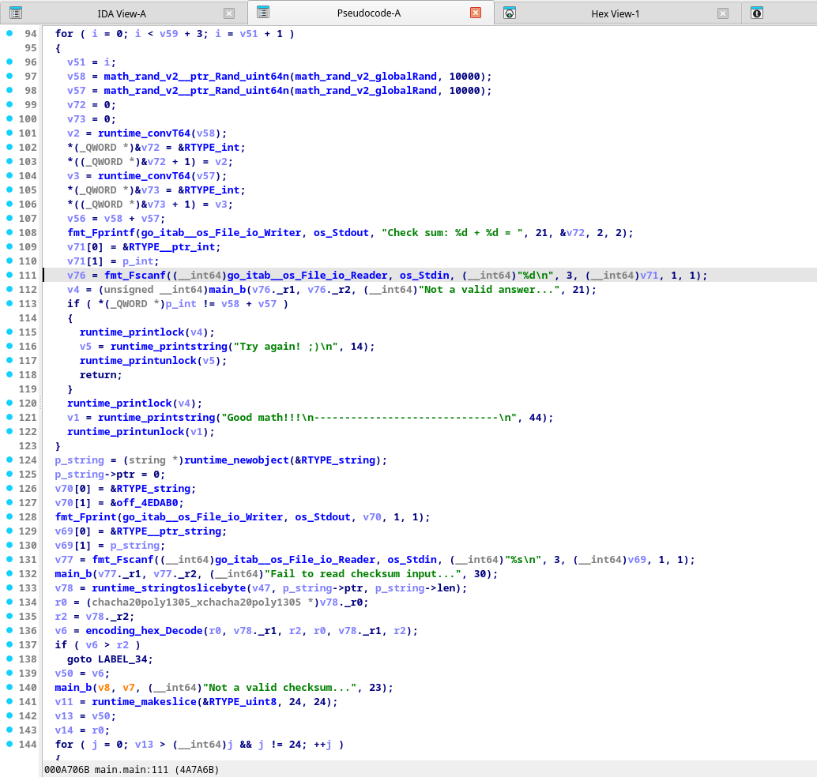Toggle the breakpoint dot on line 121

click(x=8, y=417)
